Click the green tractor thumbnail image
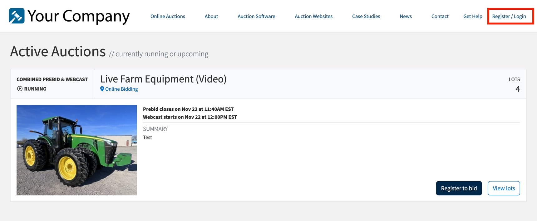 point(77,150)
